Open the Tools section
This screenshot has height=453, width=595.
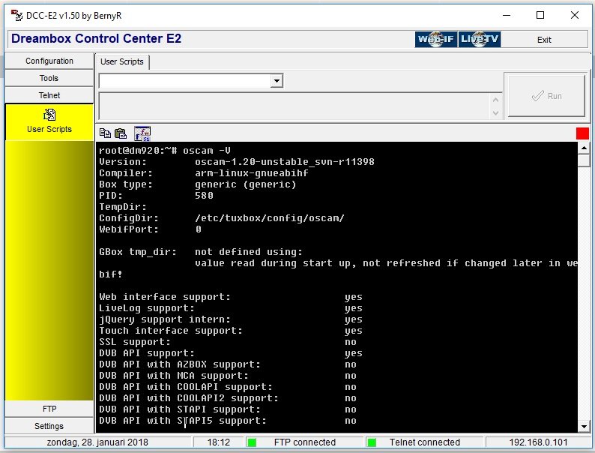49,78
